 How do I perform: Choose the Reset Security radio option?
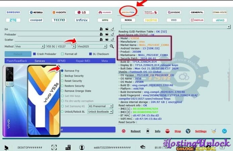coord(62,81)
